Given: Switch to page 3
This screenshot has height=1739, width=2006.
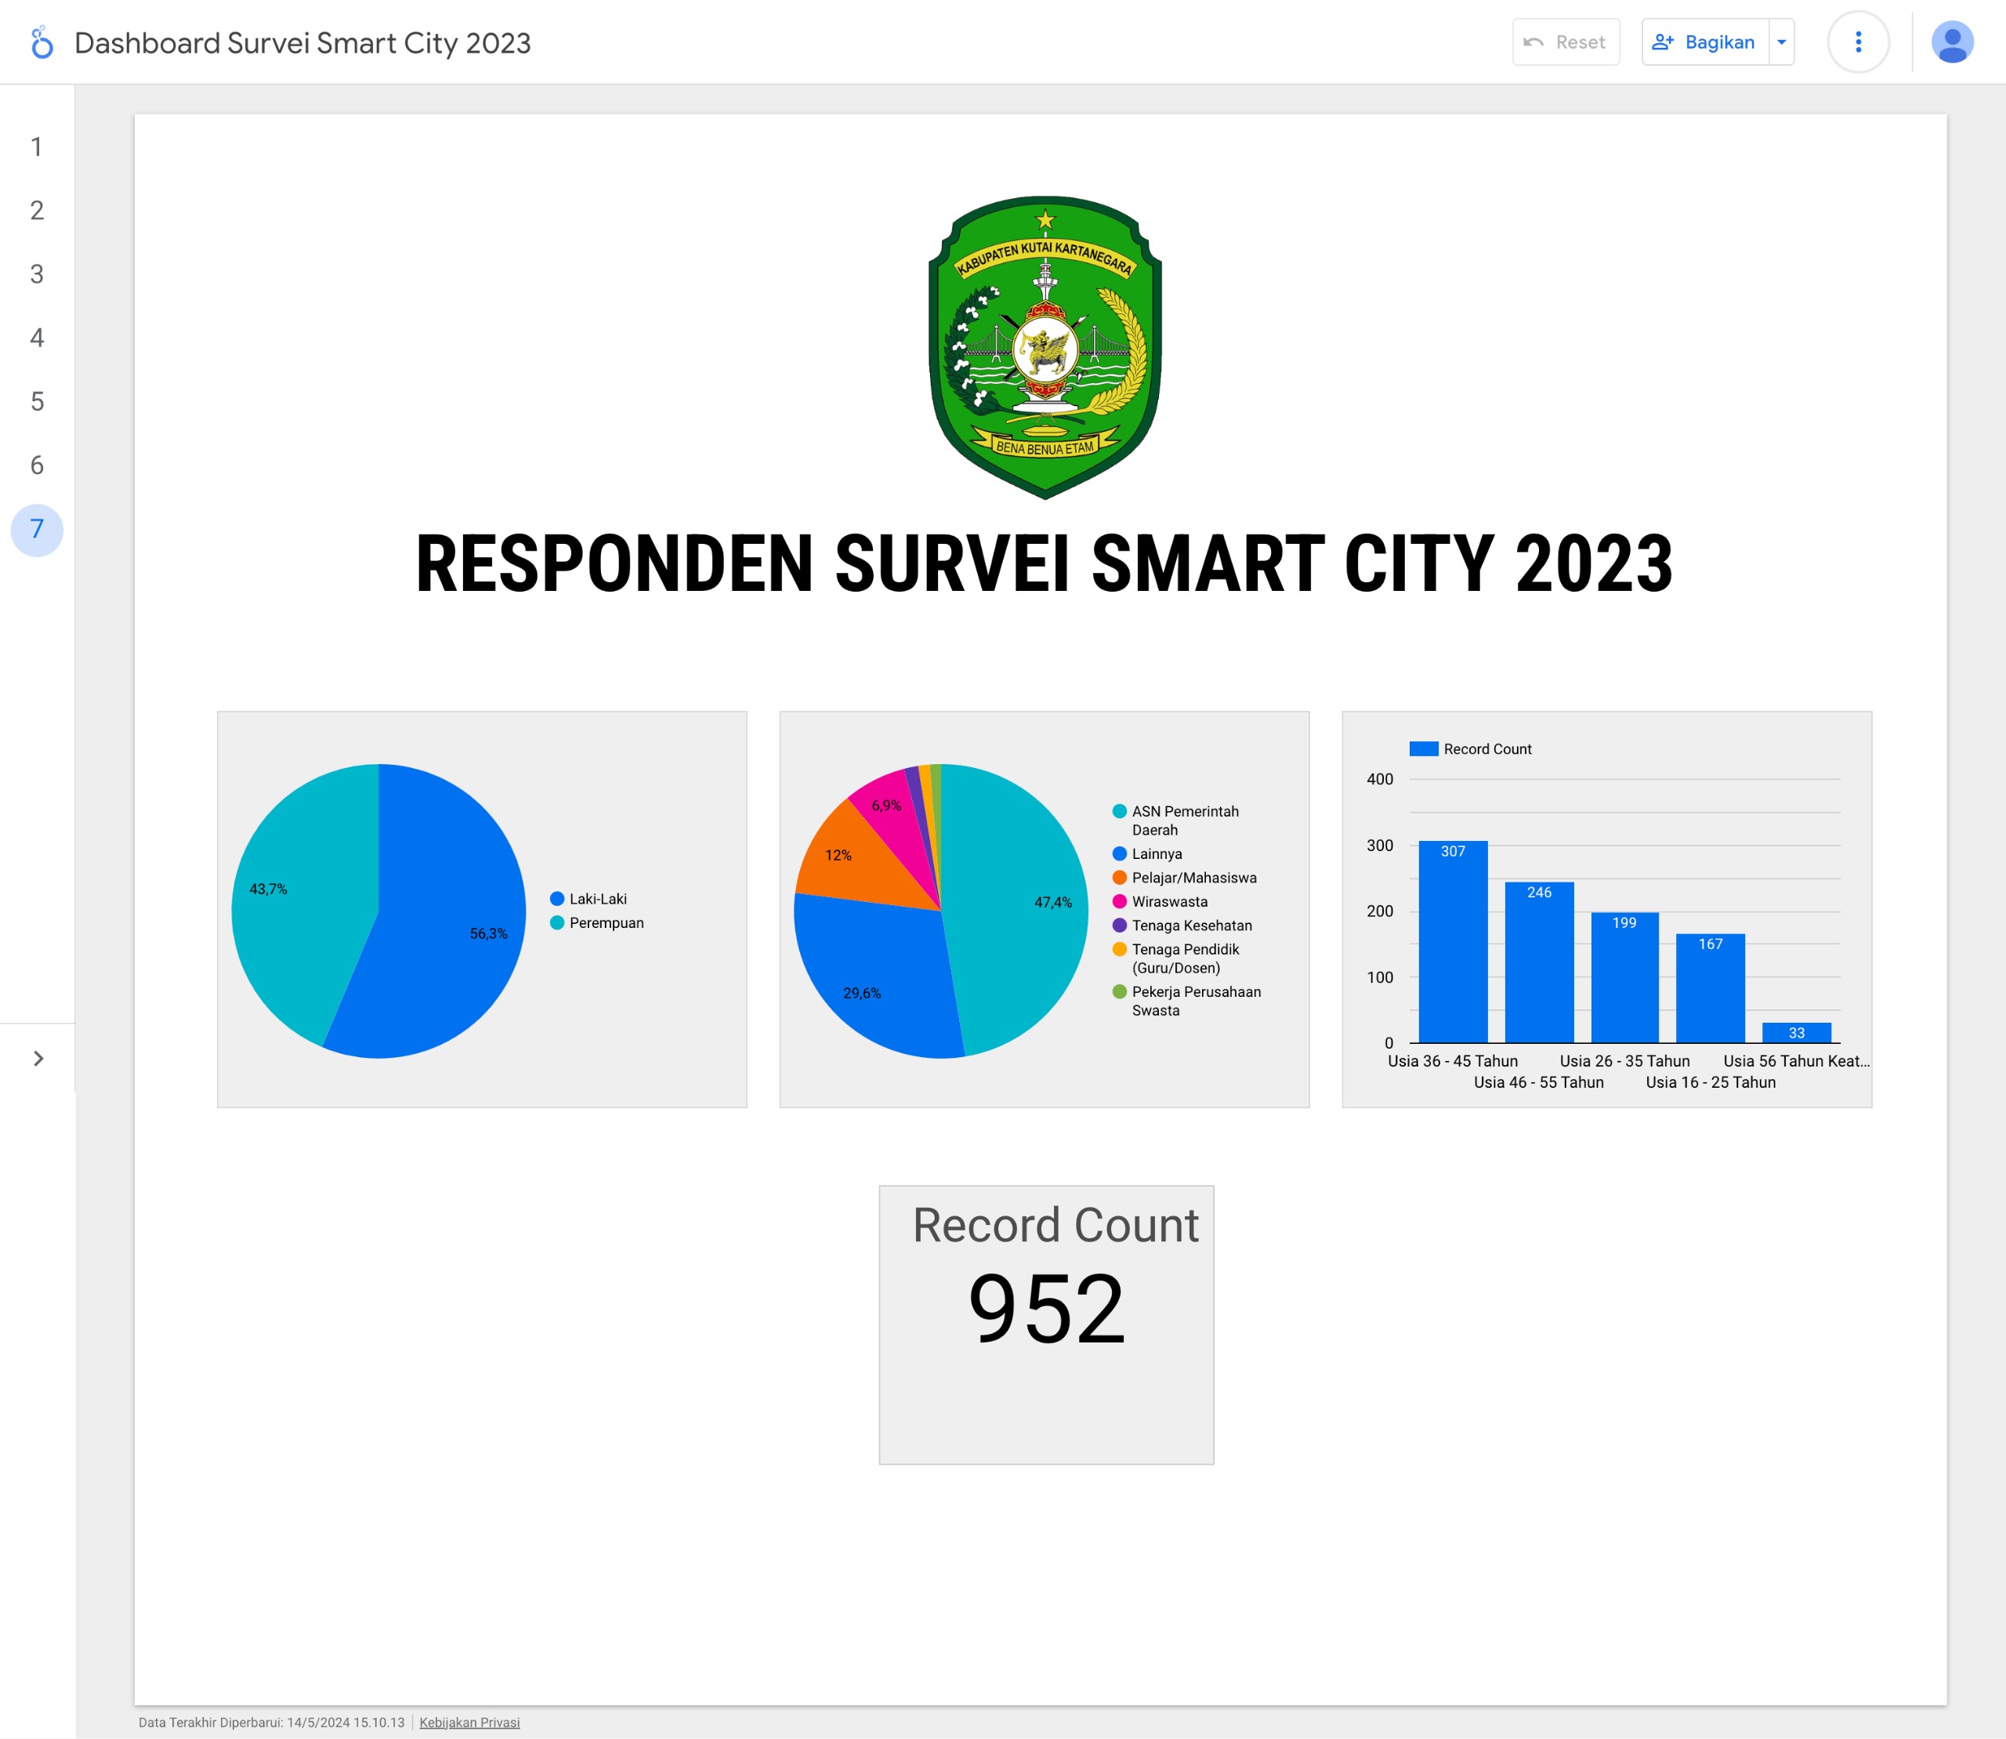Looking at the screenshot, I should coord(37,274).
